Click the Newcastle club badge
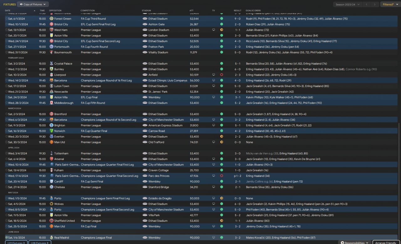Screen dimensions: 401x244 pos(51,92)
